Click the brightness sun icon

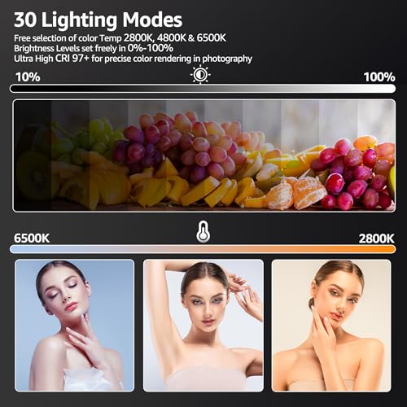[200, 74]
